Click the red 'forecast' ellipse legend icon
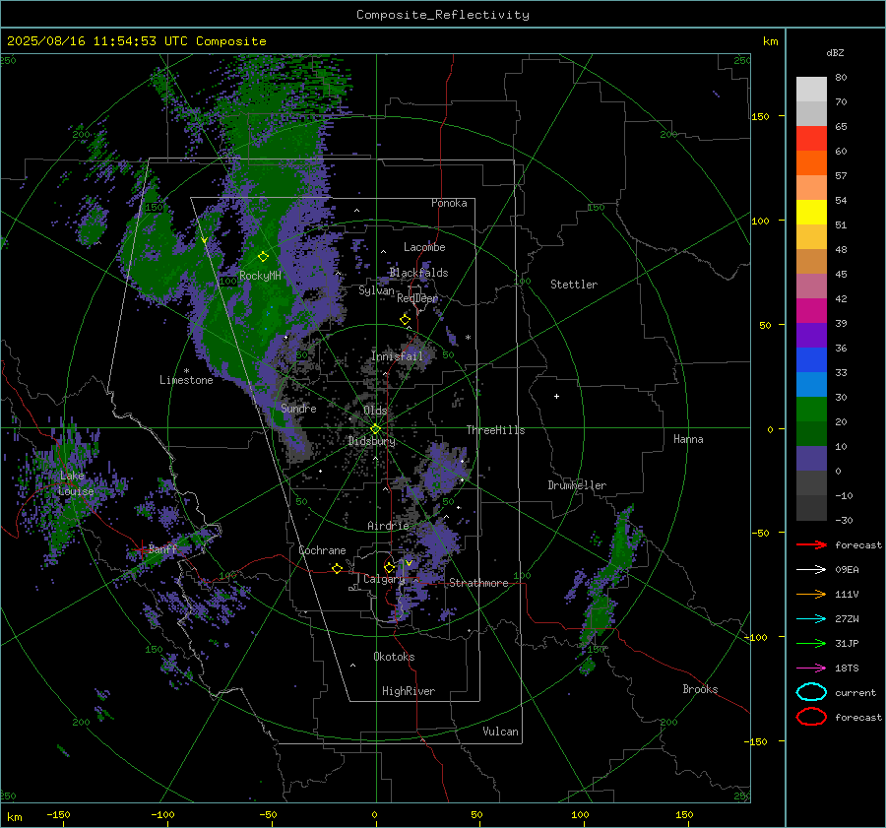 [x=811, y=717]
